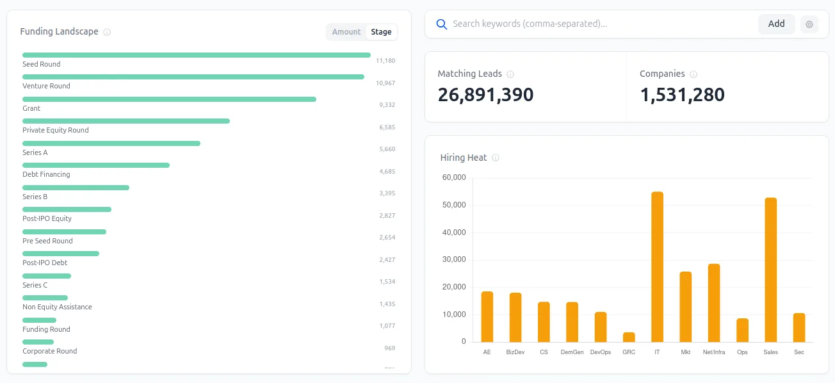Click the Companies label
This screenshot has width=835, height=383.
[x=662, y=74]
